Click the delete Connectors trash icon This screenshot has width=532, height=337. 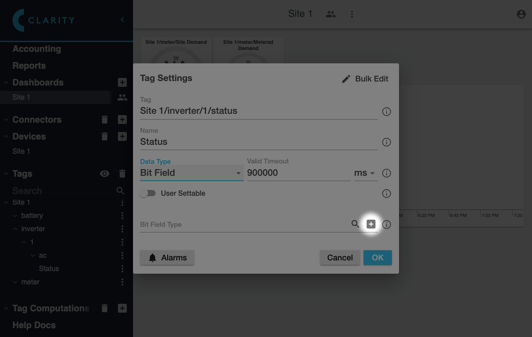click(105, 120)
